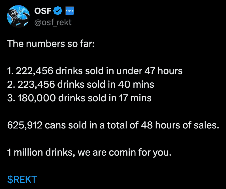Screen dimensions: 226x189
Task: Click the list marker "2."
Action: (x=11, y=85)
